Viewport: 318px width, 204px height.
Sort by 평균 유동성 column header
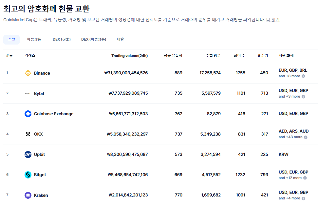(173, 56)
